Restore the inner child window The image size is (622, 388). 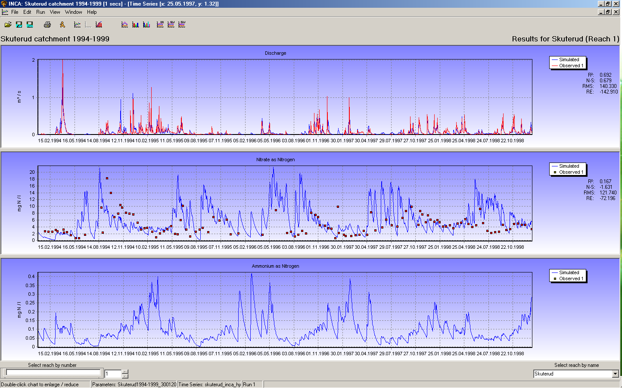pyautogui.click(x=608, y=12)
